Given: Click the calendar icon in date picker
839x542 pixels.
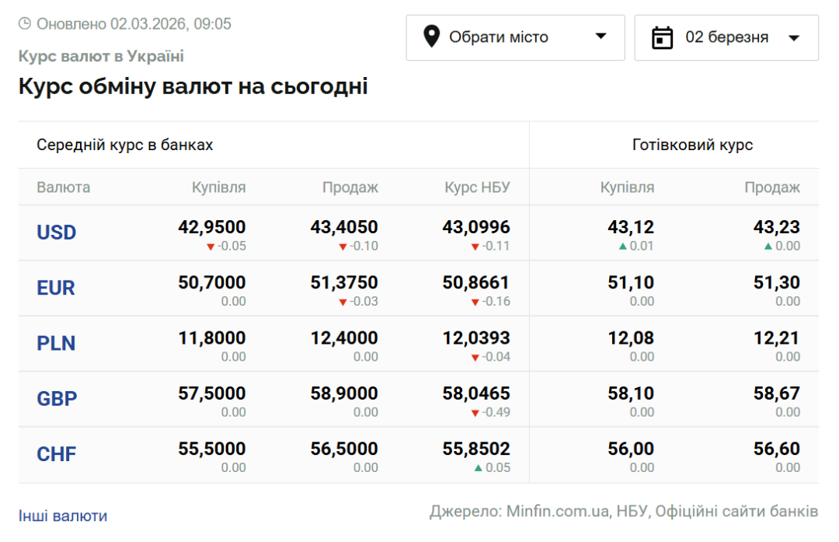Looking at the screenshot, I should 662,37.
